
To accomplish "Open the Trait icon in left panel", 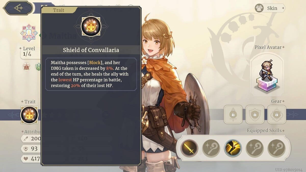I will click(29, 115).
